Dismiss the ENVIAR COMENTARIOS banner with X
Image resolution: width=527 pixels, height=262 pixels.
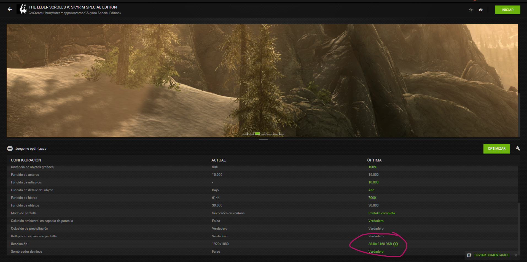coord(516,255)
